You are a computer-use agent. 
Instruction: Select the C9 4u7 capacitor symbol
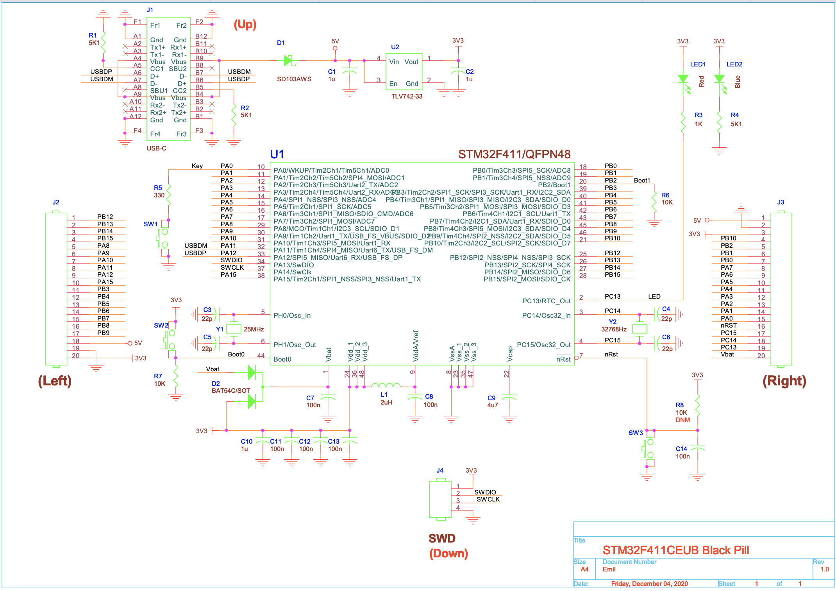509,398
